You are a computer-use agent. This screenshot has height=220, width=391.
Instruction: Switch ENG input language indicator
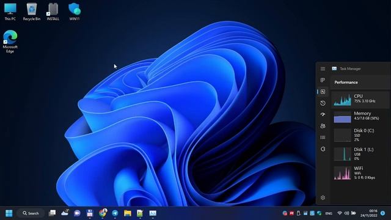click(x=329, y=213)
